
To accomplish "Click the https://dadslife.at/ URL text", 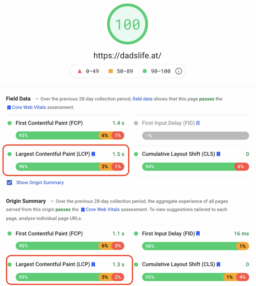I will click(128, 55).
